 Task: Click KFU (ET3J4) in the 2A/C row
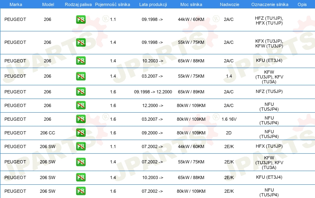click(269, 60)
